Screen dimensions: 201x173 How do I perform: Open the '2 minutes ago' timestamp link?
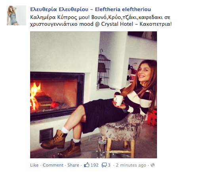tap(131, 165)
